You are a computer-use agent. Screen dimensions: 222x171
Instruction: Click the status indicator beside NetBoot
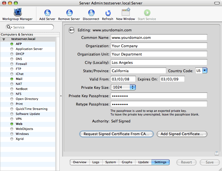pyautogui.click(x=12, y=89)
